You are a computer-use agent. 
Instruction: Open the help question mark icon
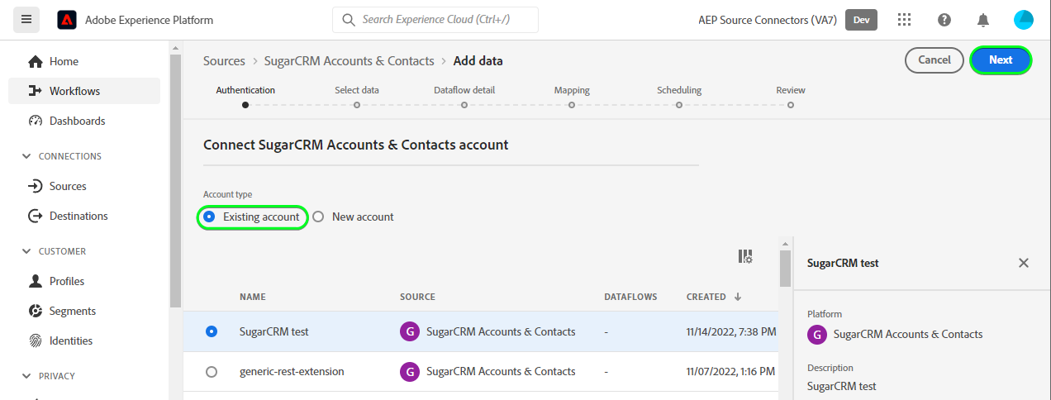pos(944,20)
